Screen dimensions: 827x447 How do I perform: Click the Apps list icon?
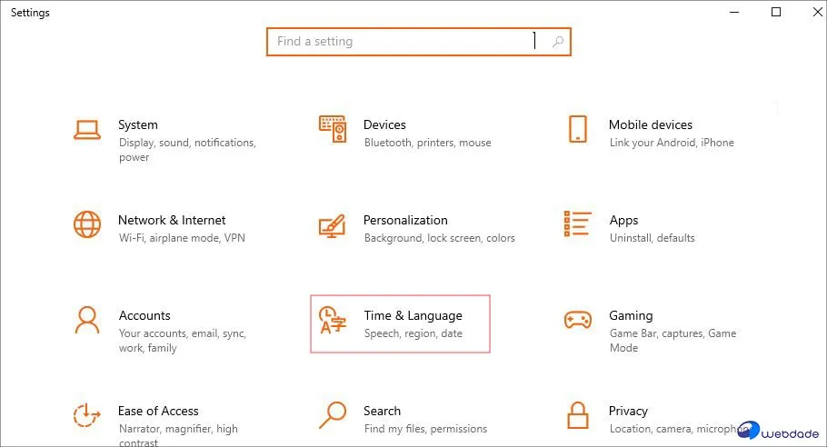coord(577,223)
